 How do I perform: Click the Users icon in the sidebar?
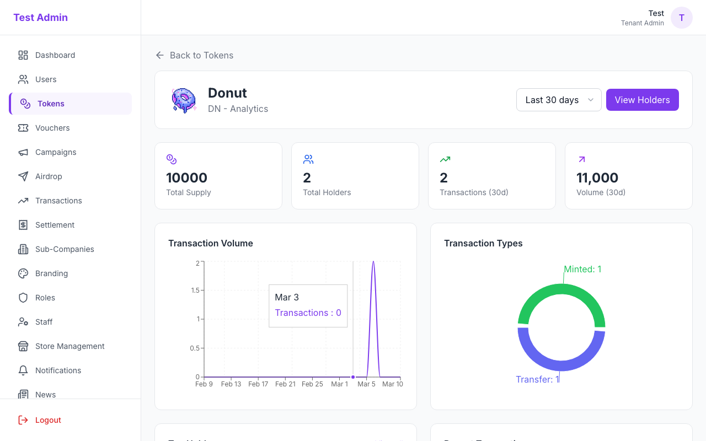23,79
